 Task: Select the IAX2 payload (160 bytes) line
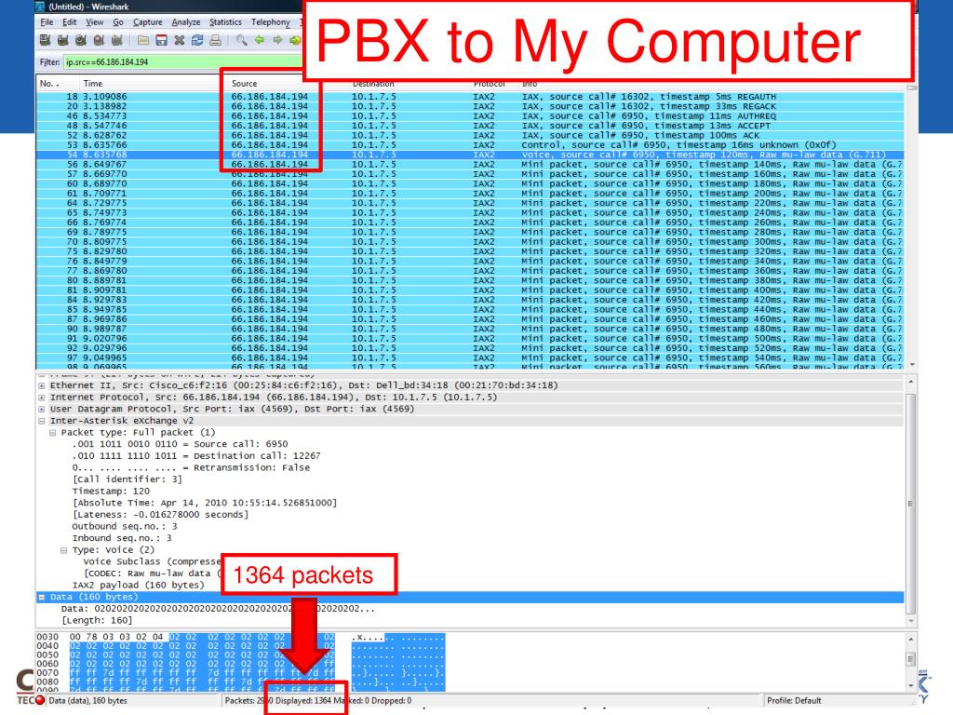coord(138,585)
